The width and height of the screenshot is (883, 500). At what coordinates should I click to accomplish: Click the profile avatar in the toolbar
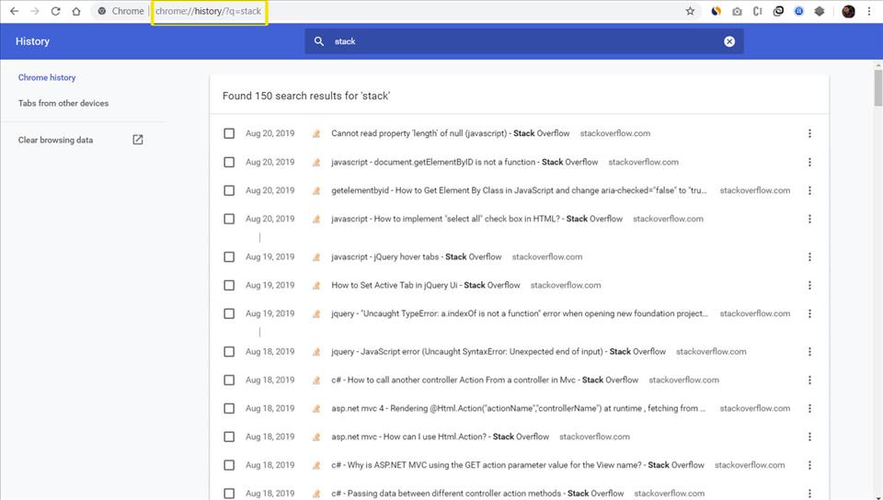848,11
